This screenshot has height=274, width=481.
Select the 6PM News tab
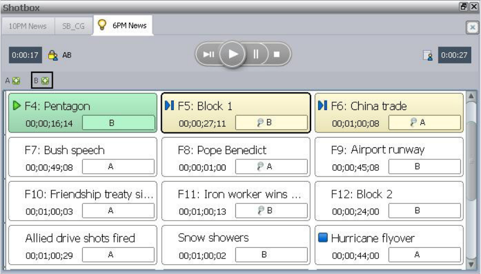(123, 25)
